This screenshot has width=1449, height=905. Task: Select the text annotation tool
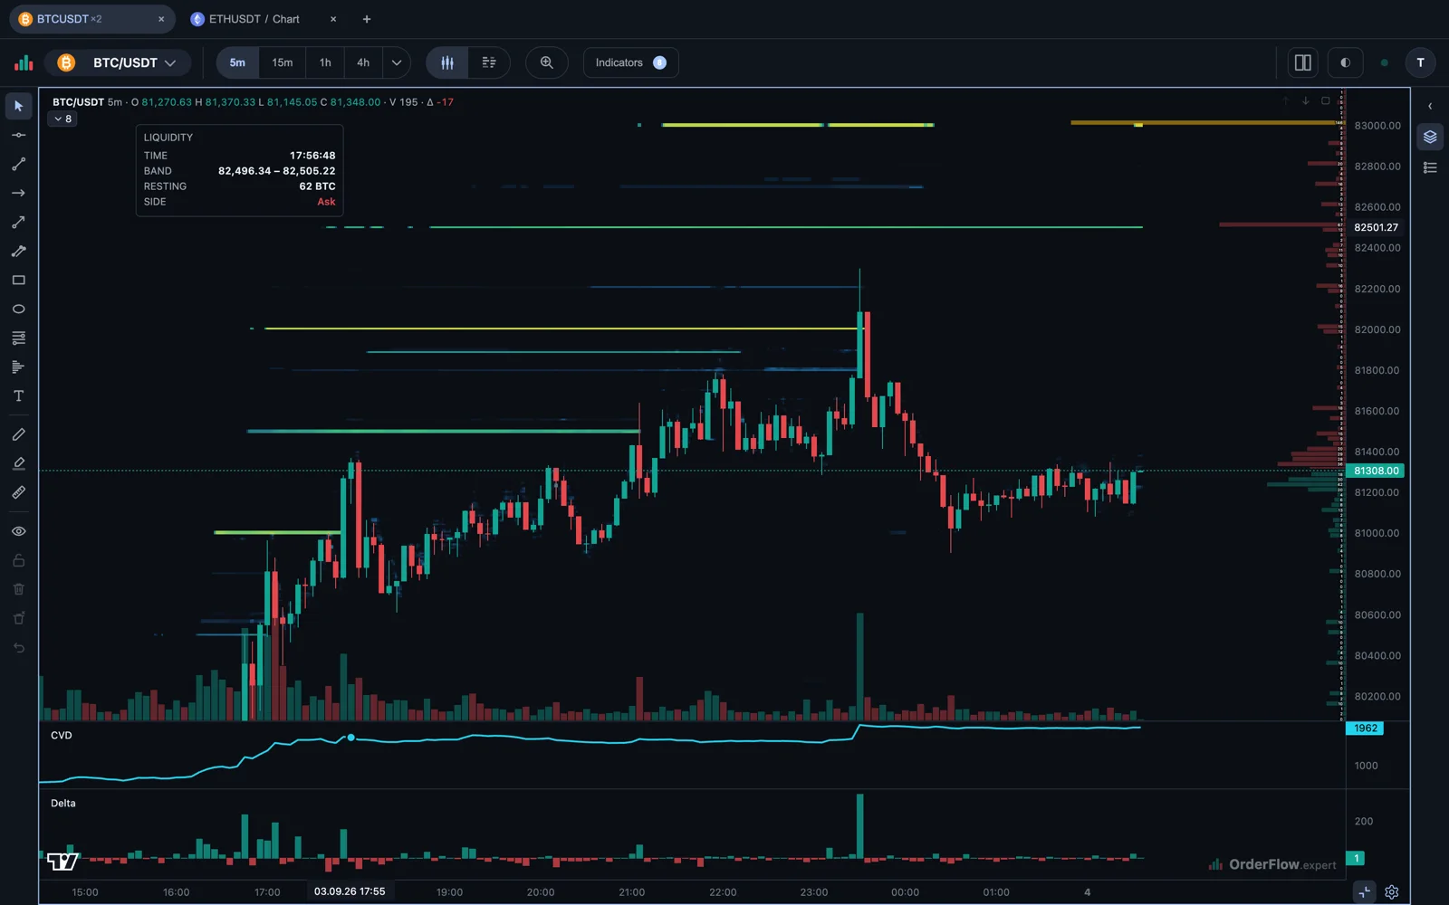[18, 395]
